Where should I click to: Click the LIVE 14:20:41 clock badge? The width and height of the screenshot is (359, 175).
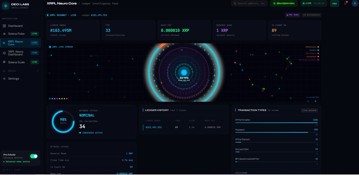[x=314, y=3]
